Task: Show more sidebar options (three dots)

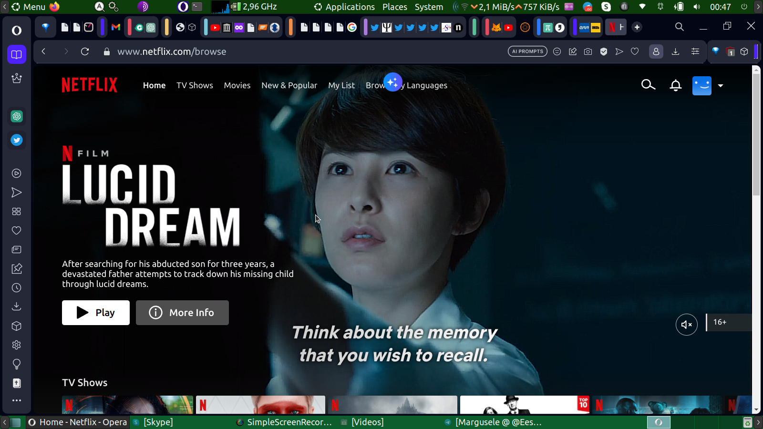Action: click(17, 400)
